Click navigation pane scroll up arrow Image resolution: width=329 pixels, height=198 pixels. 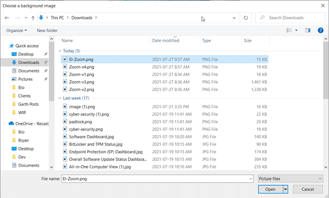(52, 39)
